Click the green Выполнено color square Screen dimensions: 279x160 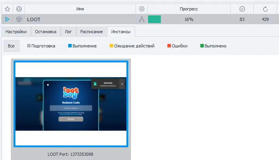point(202,45)
